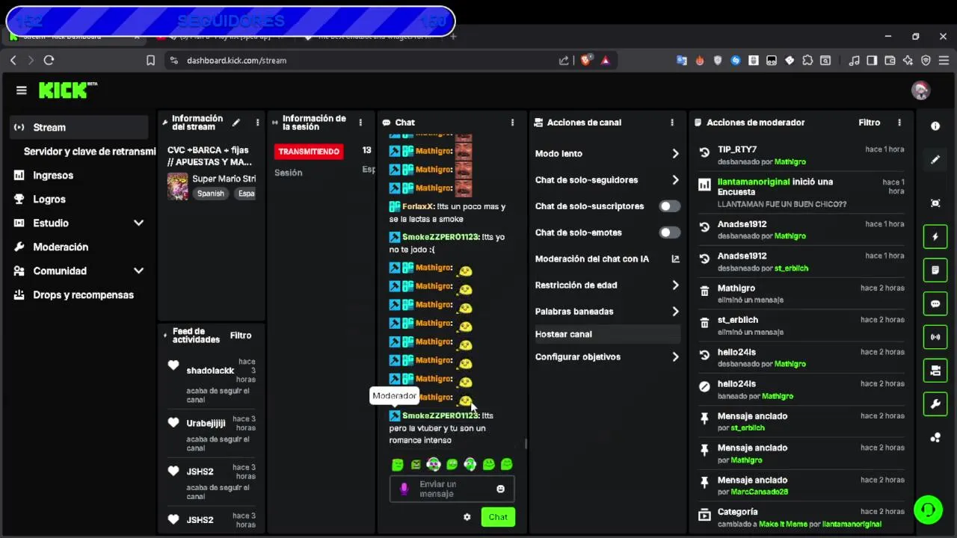Click the Categoría moderator action entry
The image size is (957, 538).
(801, 517)
